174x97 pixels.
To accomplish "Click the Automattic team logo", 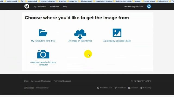I will click(x=141, y=81).
